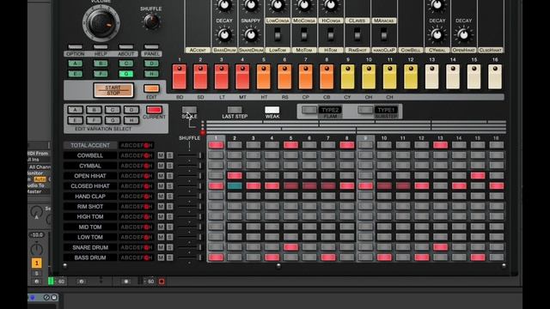Choose Edit Variation Select B
This screenshot has height=309, width=550.
pos(94,110)
